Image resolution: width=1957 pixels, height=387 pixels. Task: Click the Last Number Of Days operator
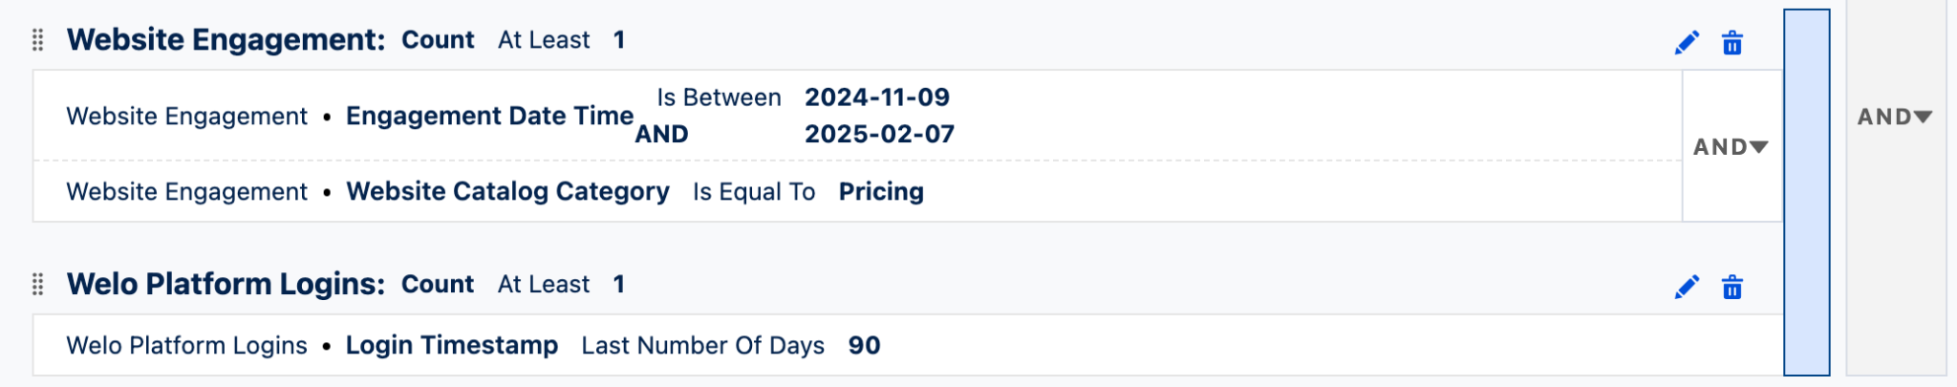702,346
